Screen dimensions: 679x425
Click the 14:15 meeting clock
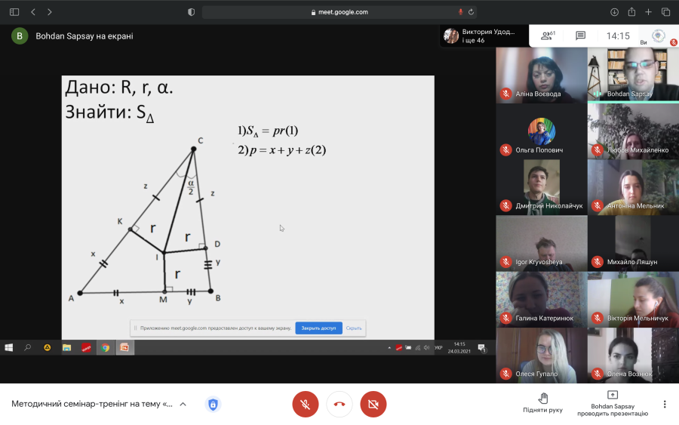click(618, 36)
